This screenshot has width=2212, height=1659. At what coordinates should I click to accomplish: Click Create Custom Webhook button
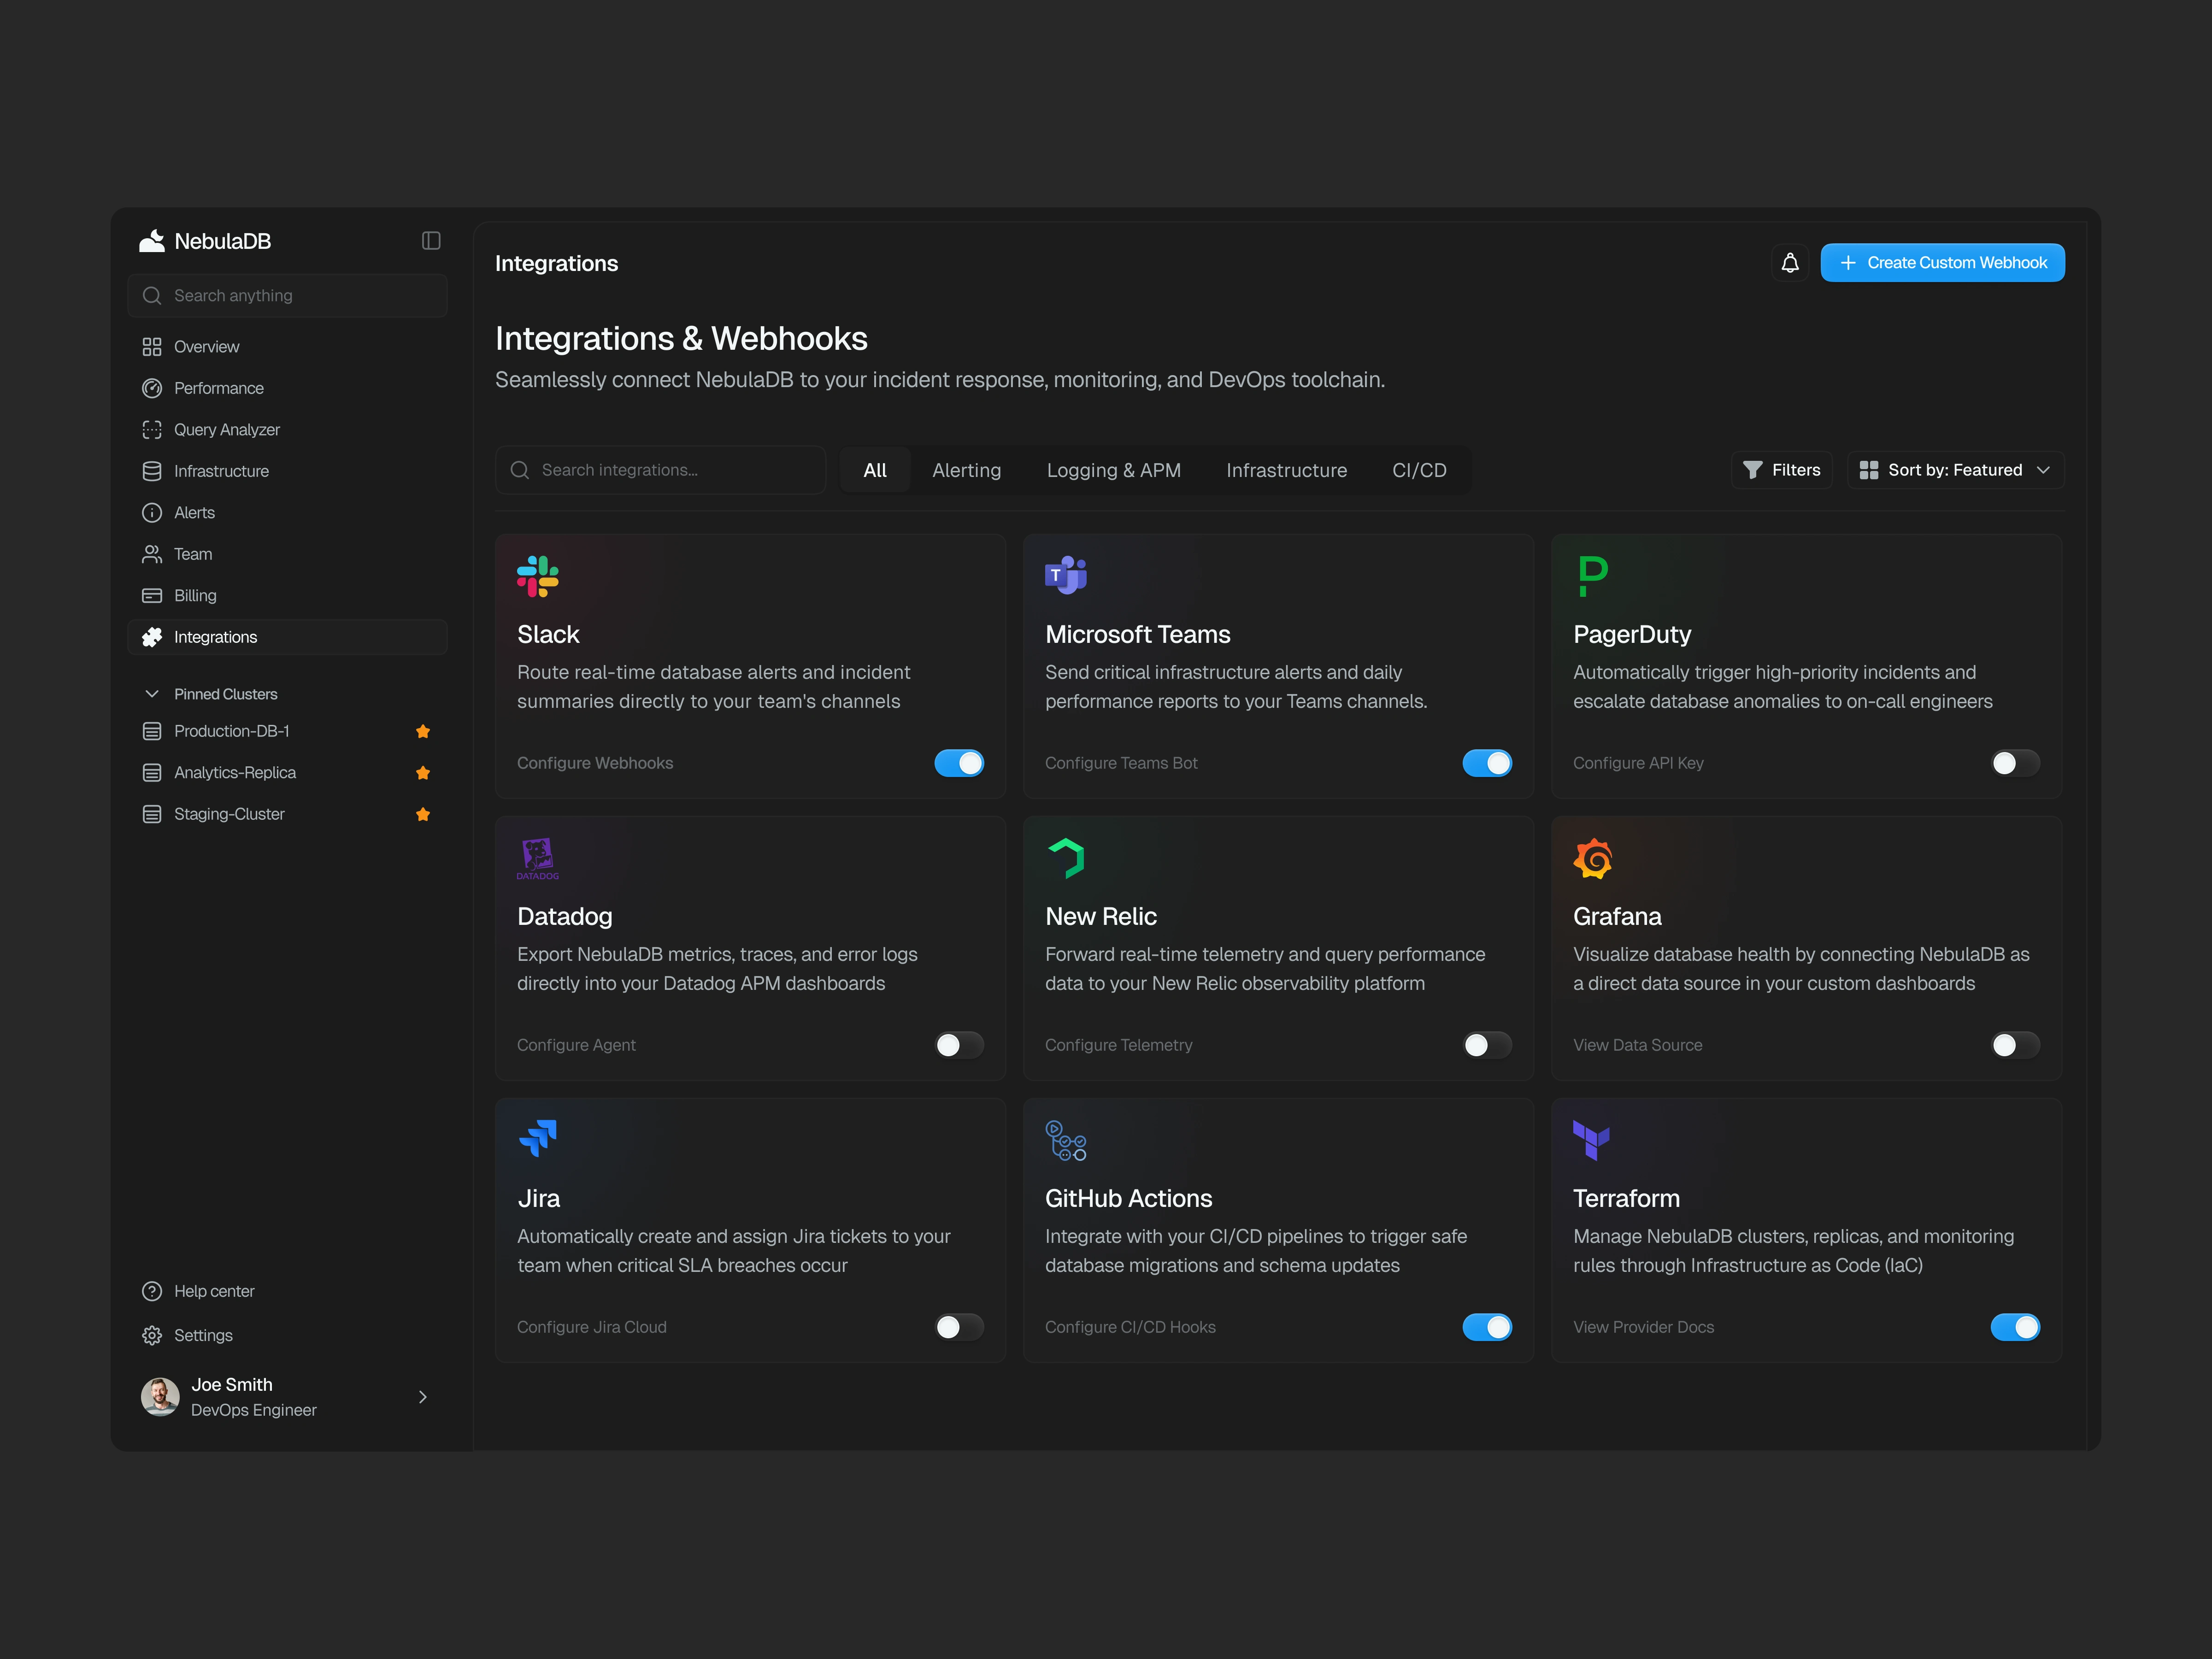point(1942,263)
